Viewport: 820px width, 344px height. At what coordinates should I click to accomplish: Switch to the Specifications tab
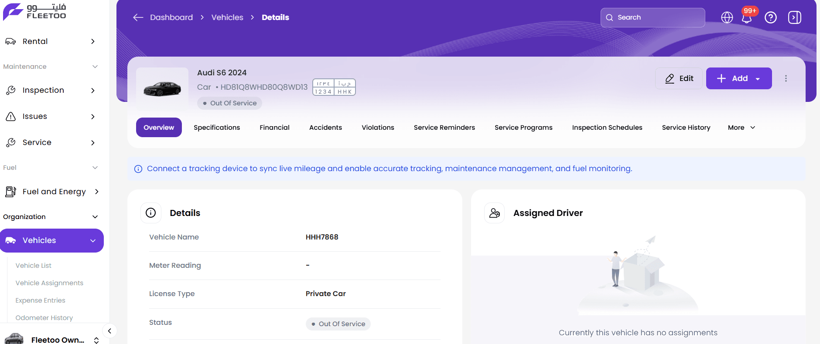[217, 128]
